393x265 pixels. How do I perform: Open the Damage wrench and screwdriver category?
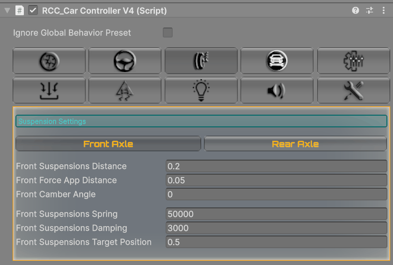354,90
